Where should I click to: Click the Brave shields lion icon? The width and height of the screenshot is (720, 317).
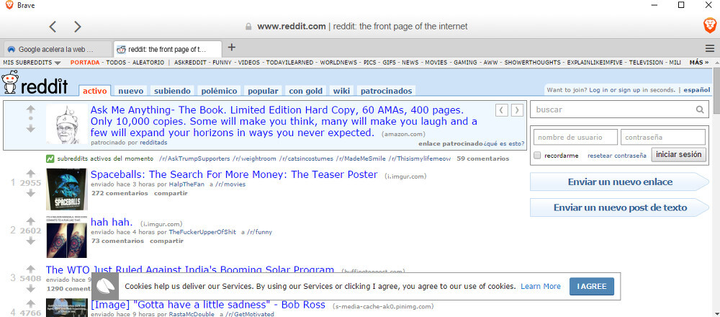click(710, 26)
